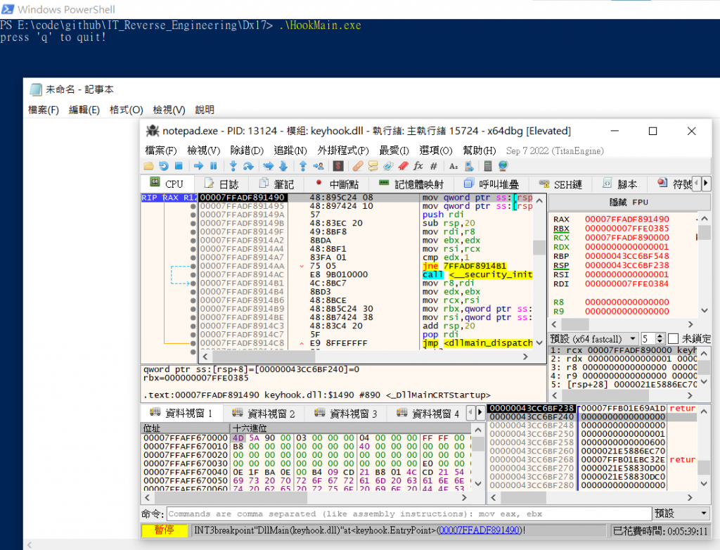Click the Open file folder icon in x64dbg
The height and width of the screenshot is (550, 720).
click(148, 166)
